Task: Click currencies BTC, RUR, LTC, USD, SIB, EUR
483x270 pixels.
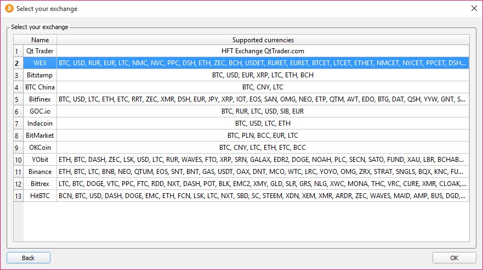Action: click(263, 111)
